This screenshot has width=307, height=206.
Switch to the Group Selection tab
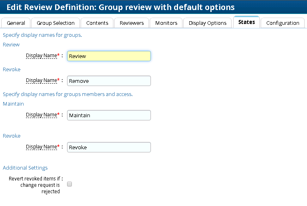[55, 23]
